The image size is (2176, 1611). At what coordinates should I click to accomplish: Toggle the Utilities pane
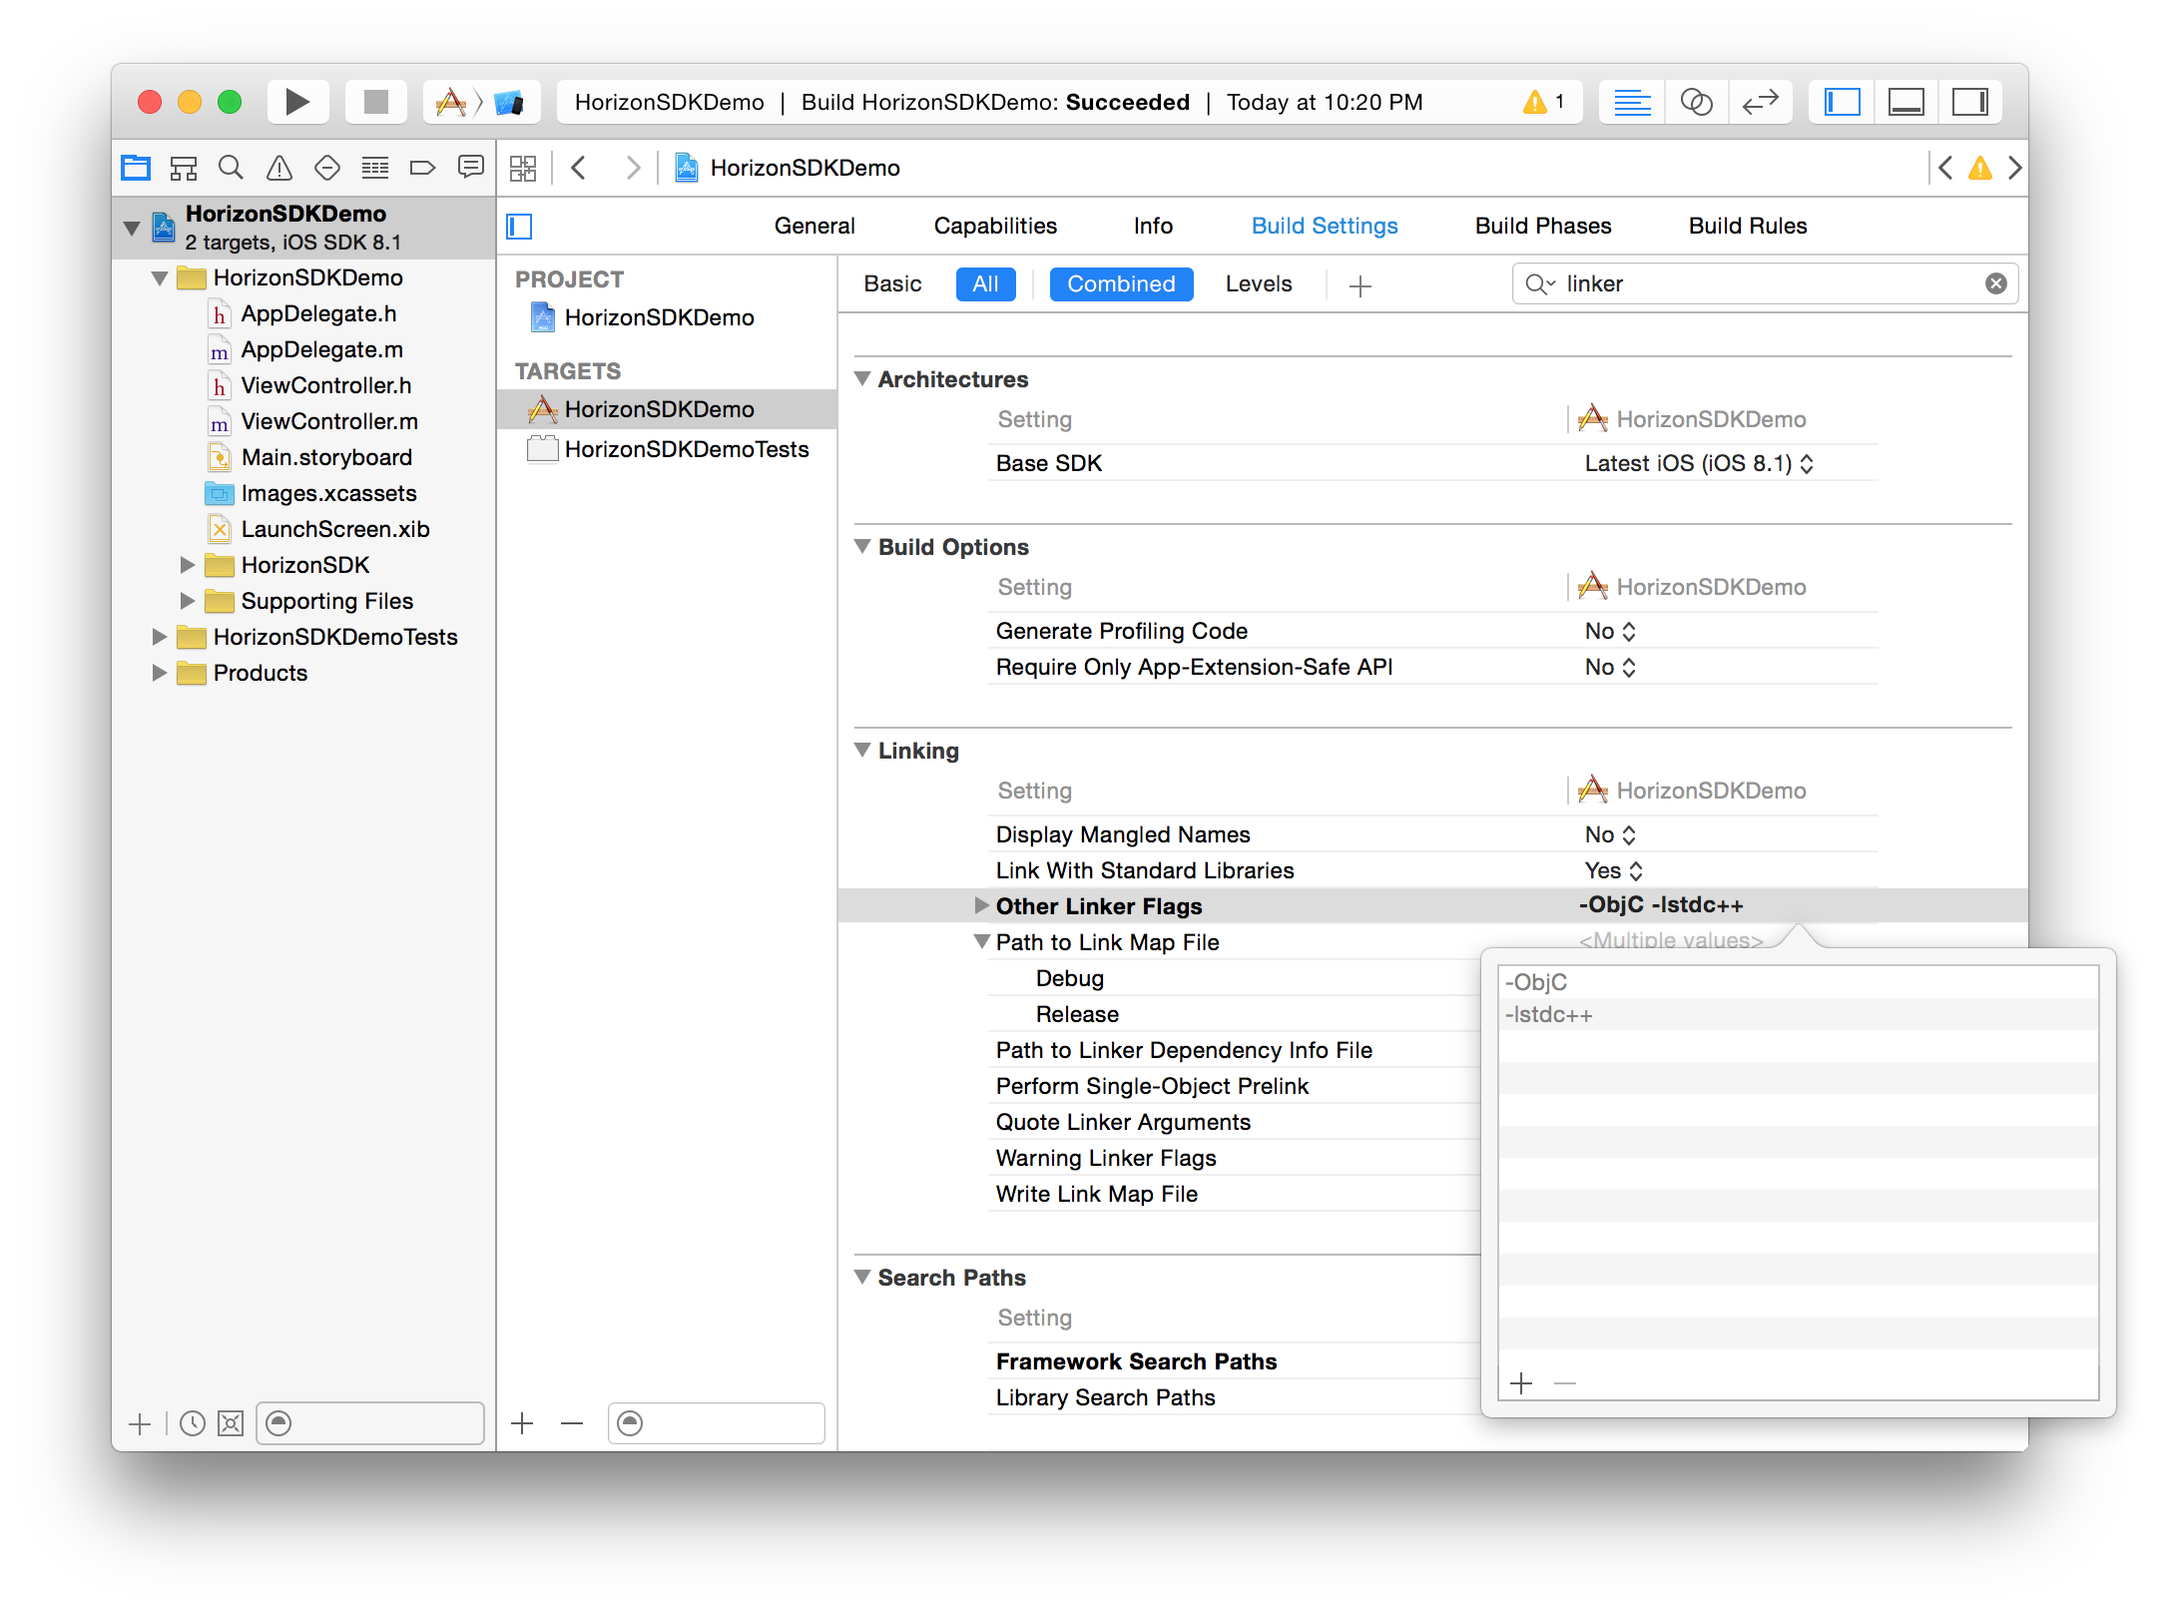pos(1970,102)
